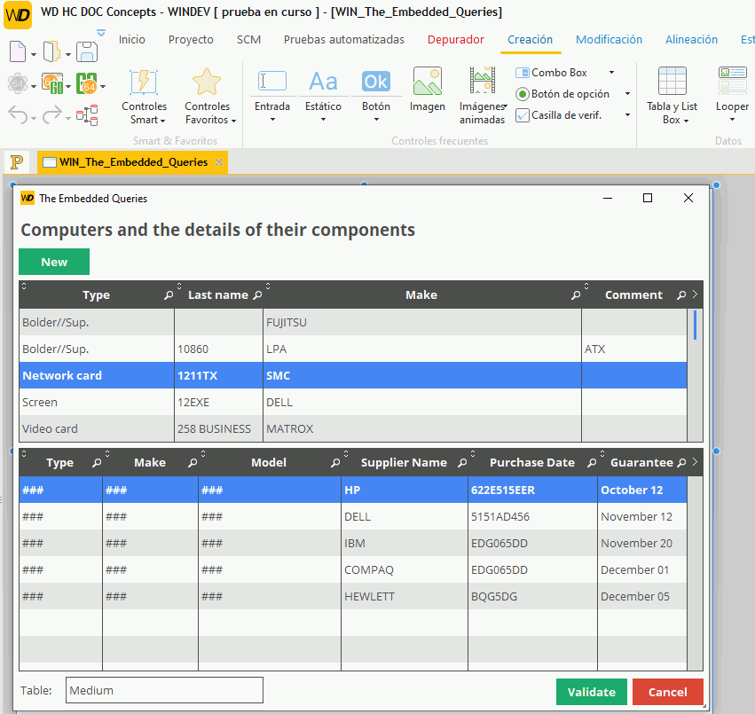This screenshot has height=714, width=755.
Task: Expand the Casilla de verif. dropdown arrow
Action: [x=627, y=114]
